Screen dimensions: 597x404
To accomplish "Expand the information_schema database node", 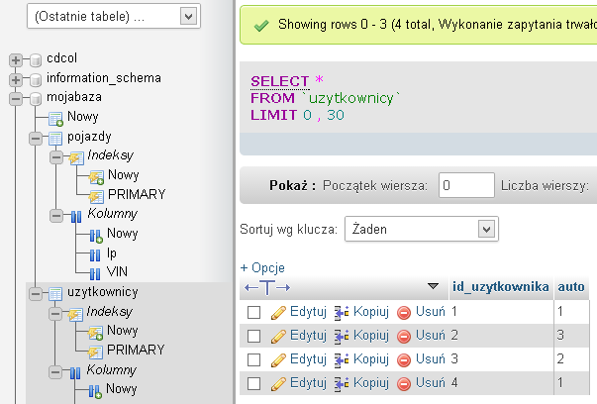I will 16,78.
